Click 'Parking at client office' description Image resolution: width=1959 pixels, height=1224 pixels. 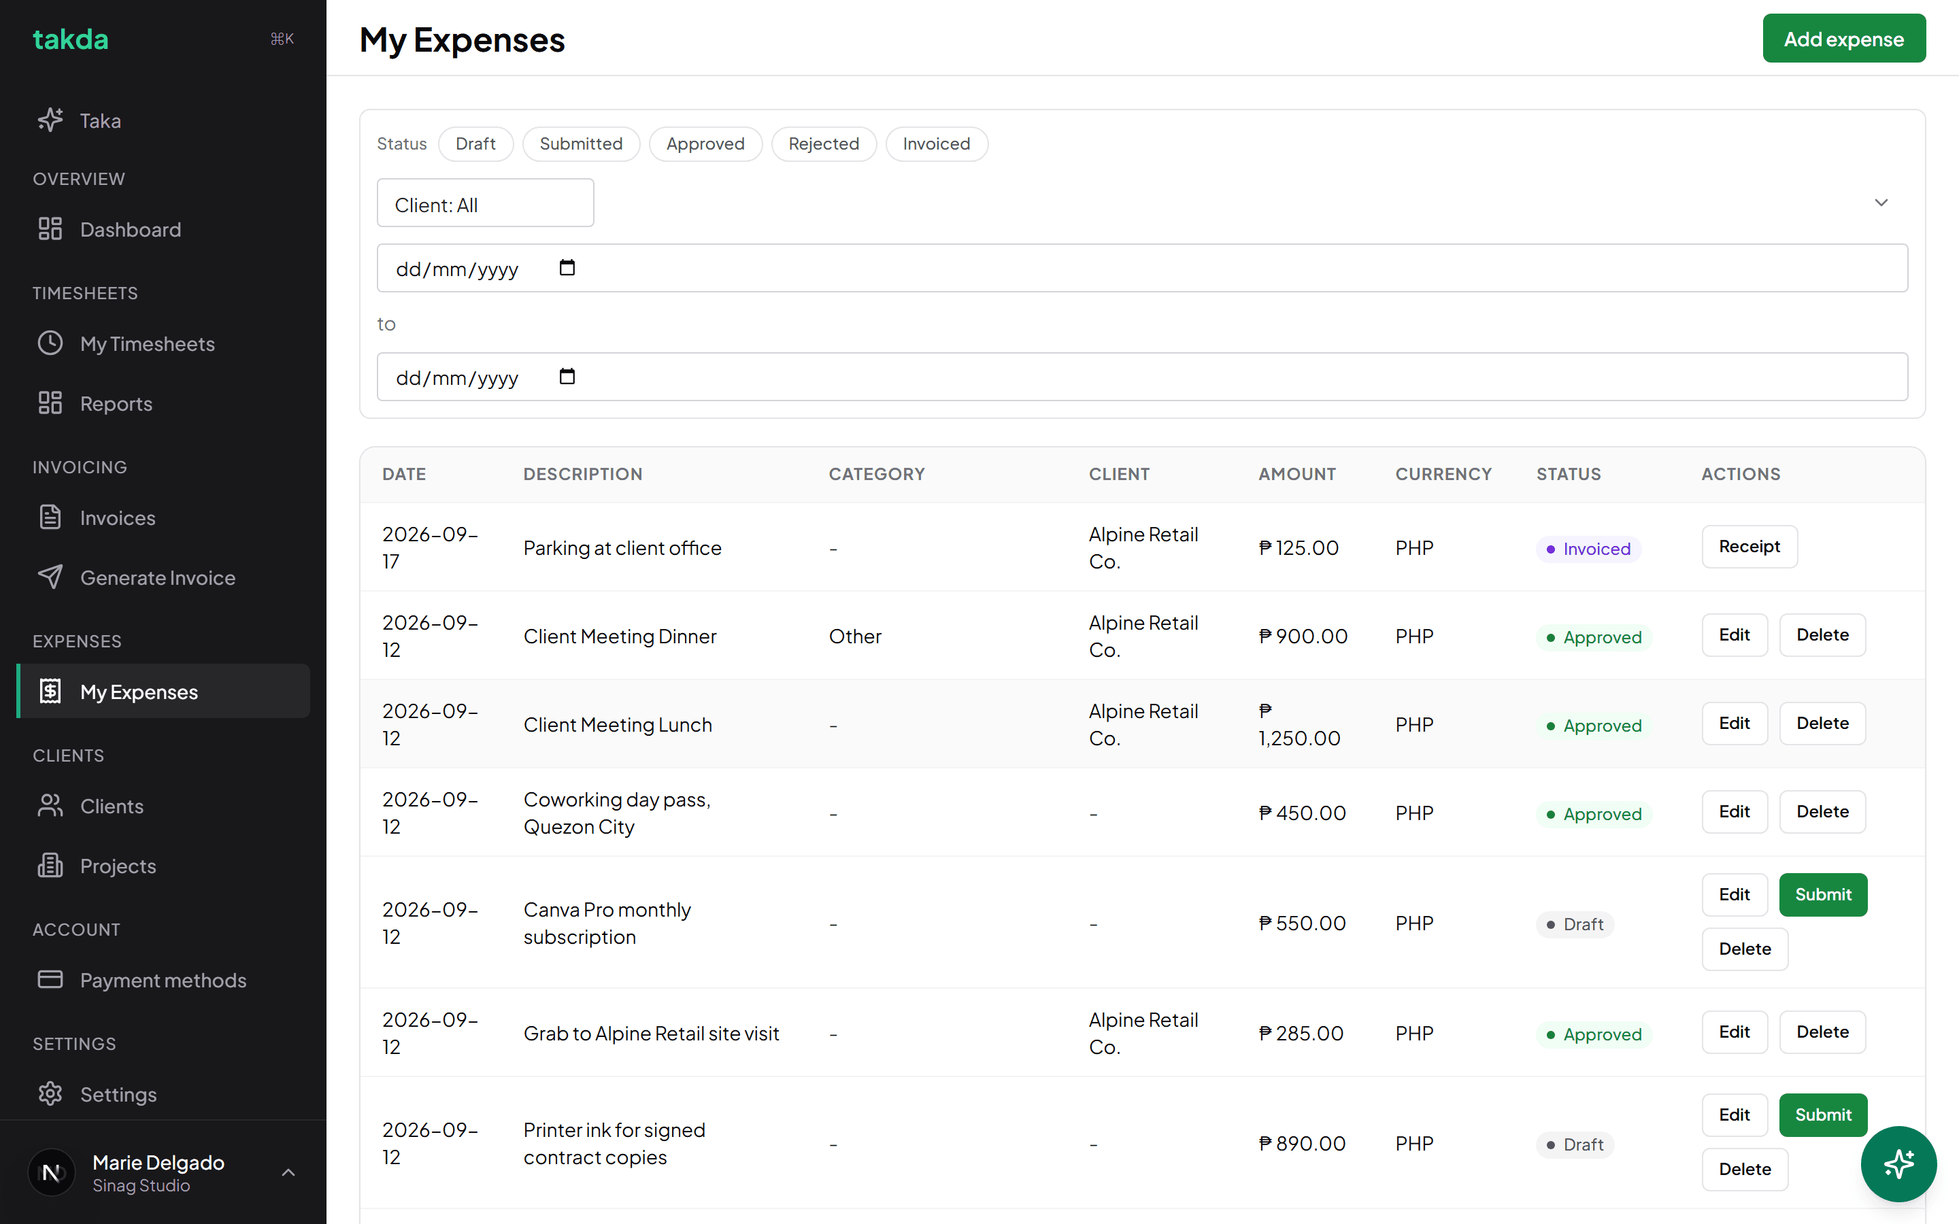pyautogui.click(x=622, y=548)
